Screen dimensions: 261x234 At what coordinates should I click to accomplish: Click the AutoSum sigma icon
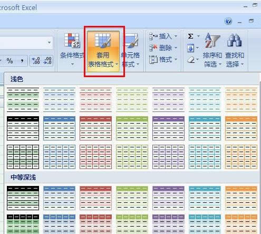pos(190,36)
